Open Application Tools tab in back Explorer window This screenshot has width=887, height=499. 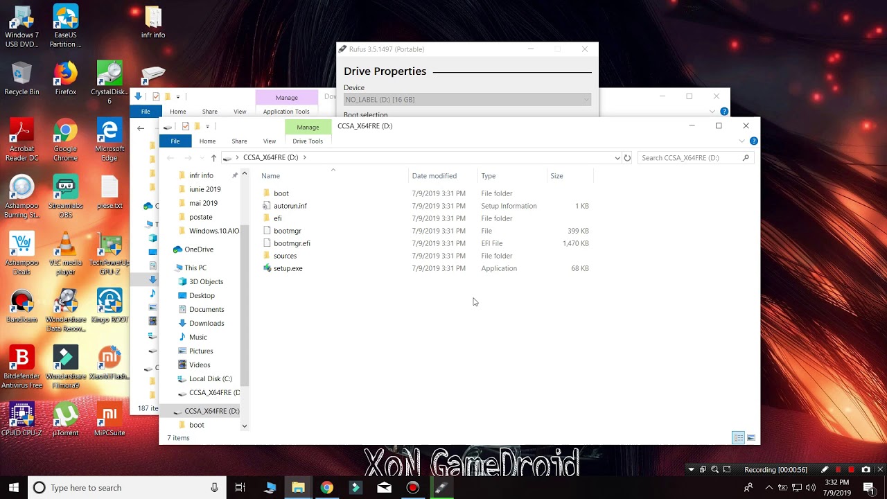point(286,112)
